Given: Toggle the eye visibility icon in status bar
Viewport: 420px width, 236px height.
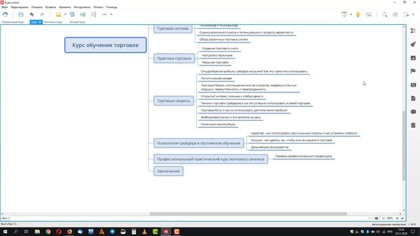Looking at the screenshot, I should tap(376, 218).
